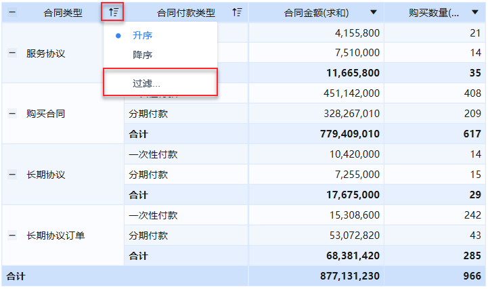Select 升序 sort option

(x=142, y=35)
